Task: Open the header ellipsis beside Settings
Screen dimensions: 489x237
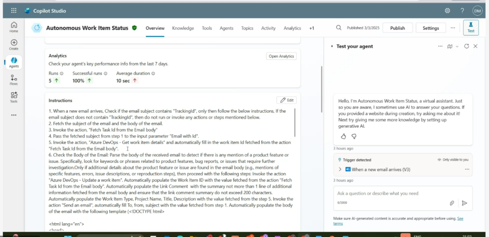Action: 453,28
